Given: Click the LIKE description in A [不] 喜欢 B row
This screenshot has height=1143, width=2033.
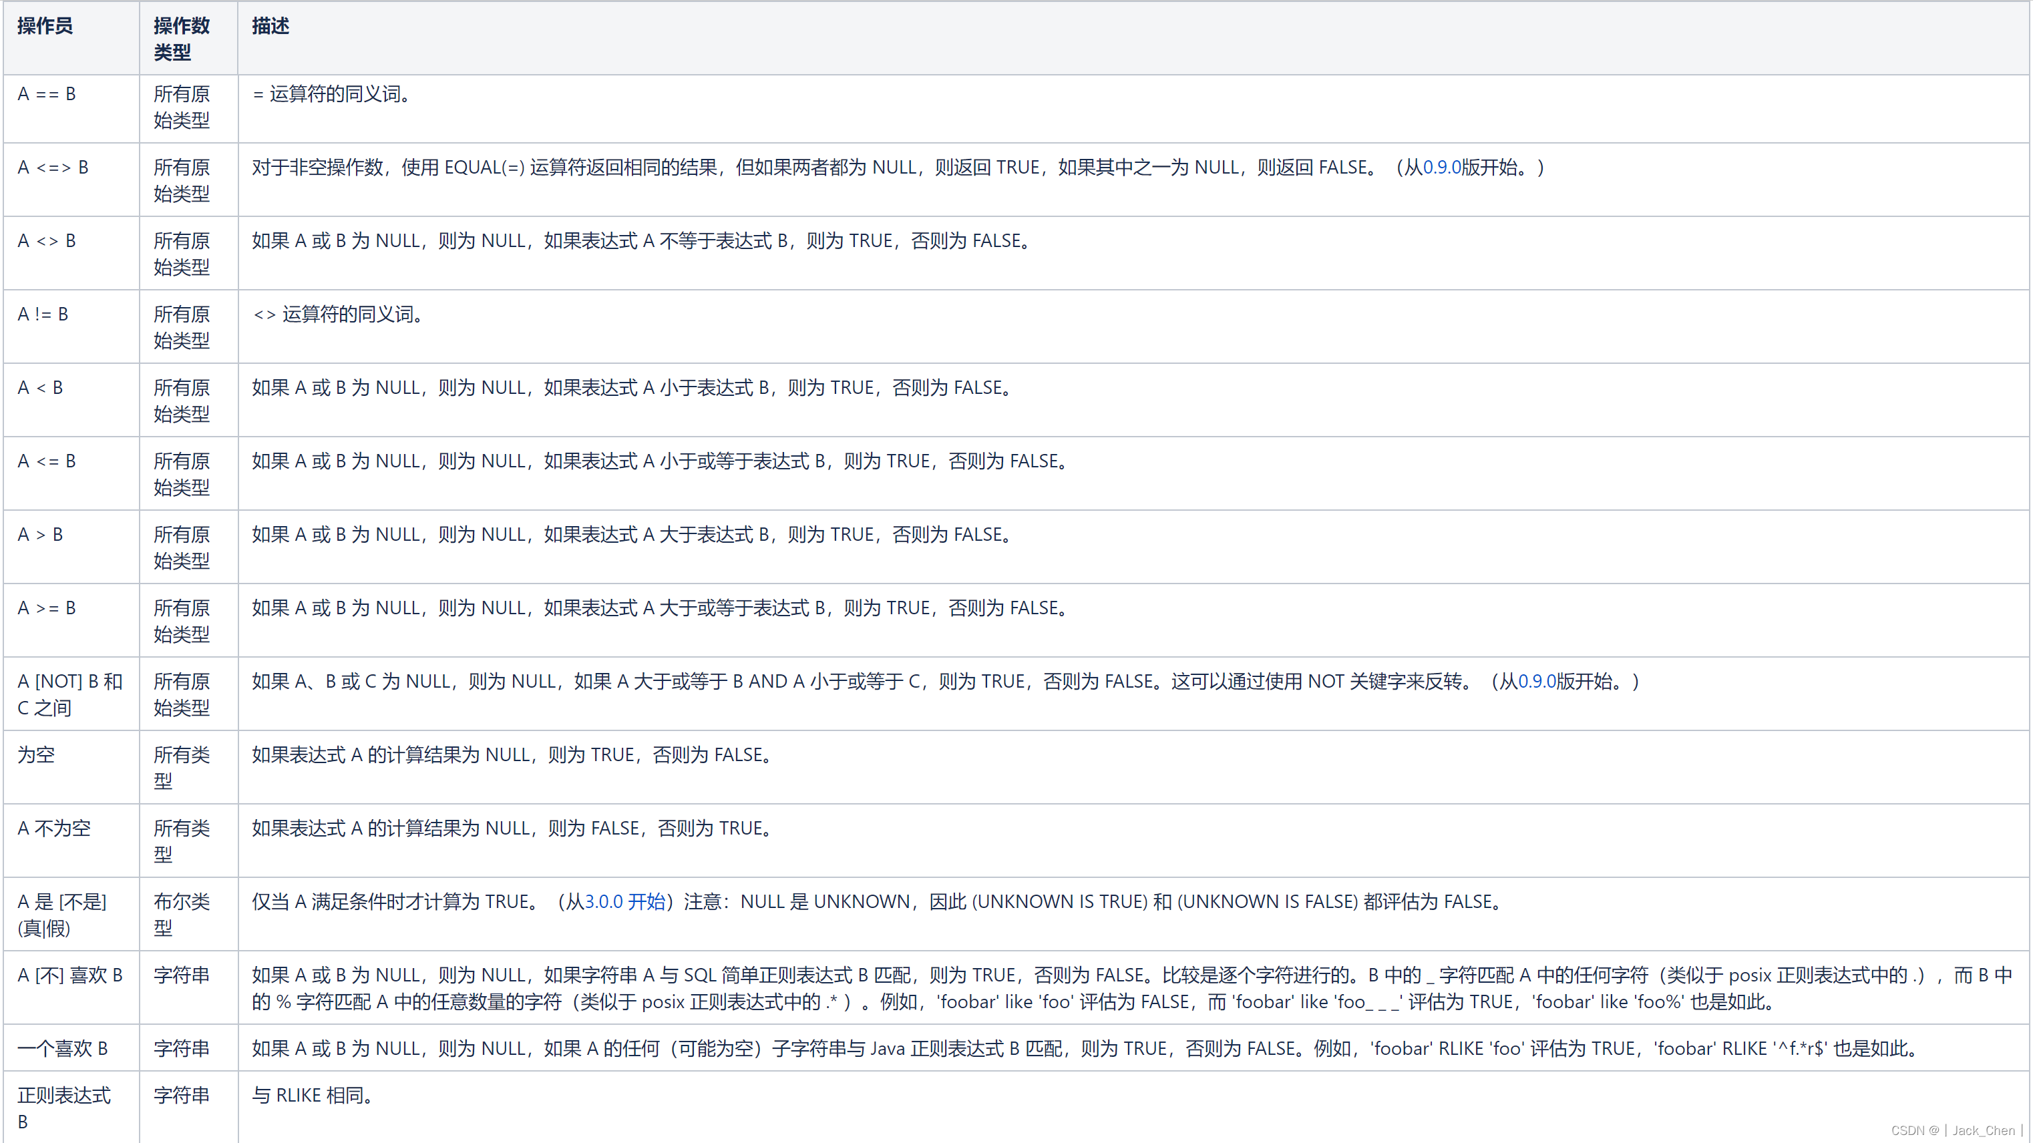Looking at the screenshot, I should [1133, 988].
